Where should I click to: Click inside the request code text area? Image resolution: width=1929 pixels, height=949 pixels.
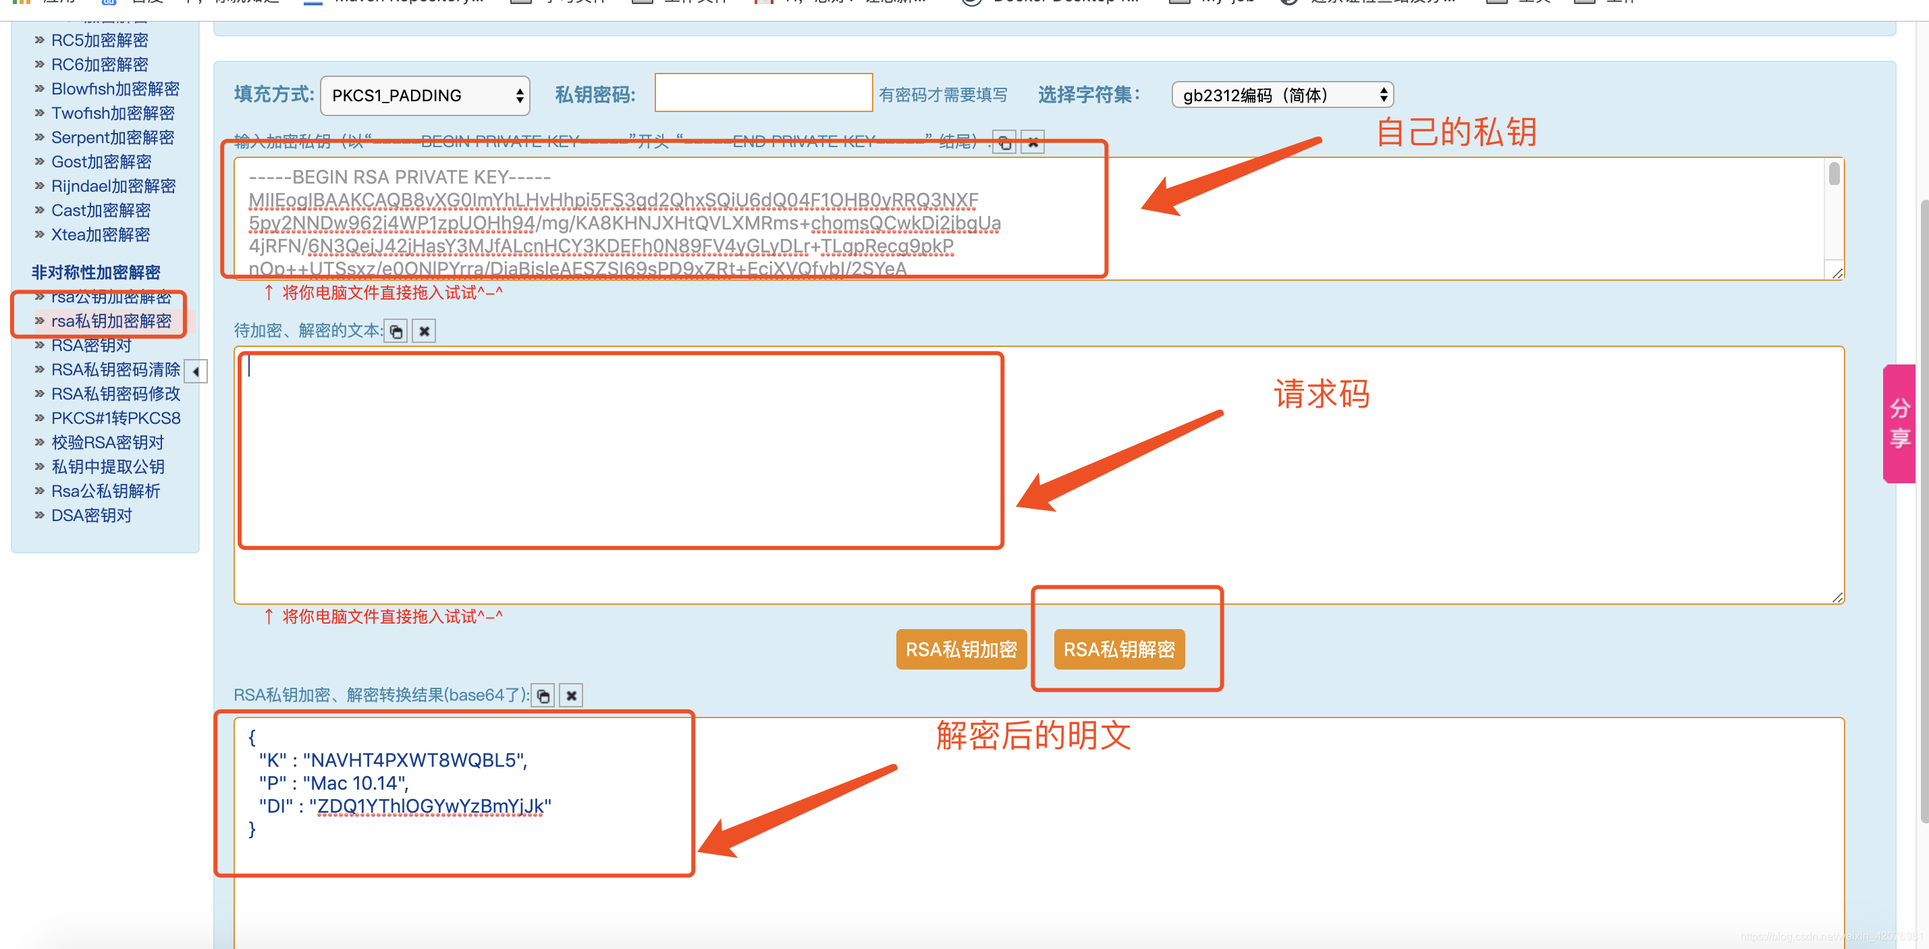click(x=620, y=450)
